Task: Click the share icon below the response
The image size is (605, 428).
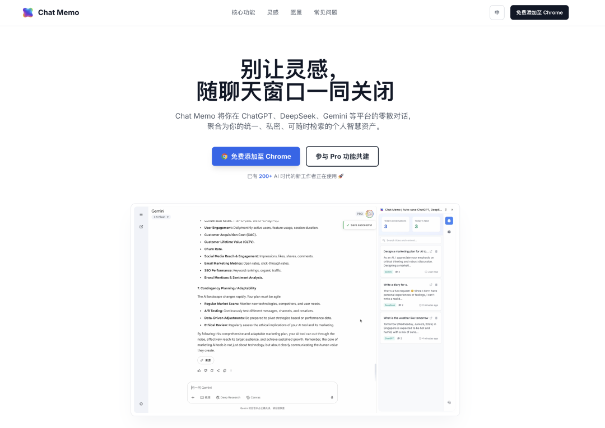Action: point(218,370)
